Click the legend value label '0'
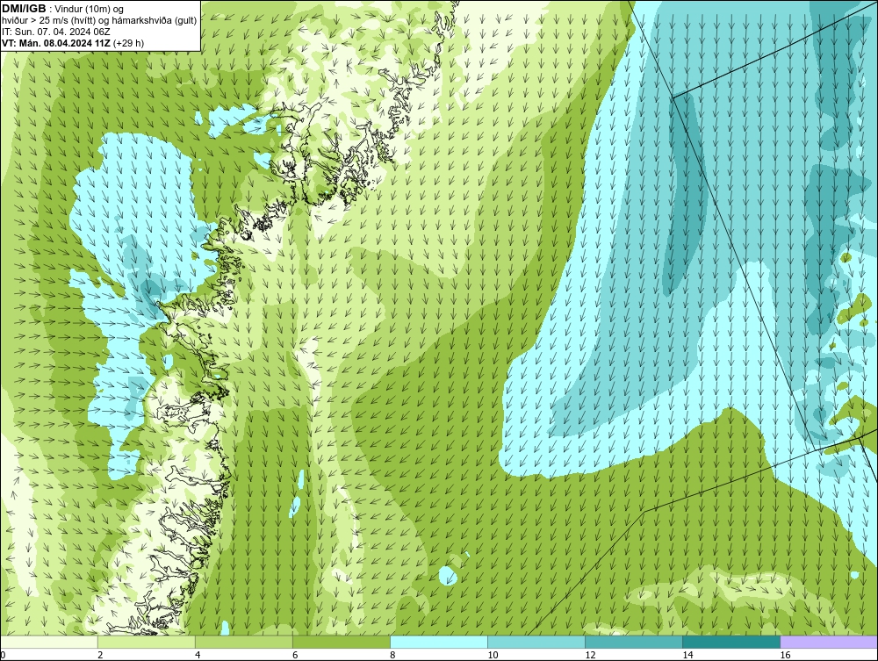The height and width of the screenshot is (661, 878). click(x=3, y=655)
